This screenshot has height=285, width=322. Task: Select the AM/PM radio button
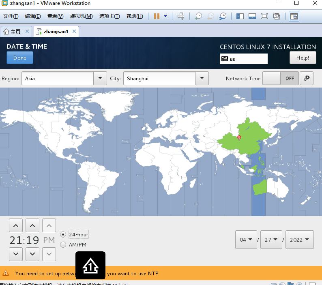click(x=63, y=244)
